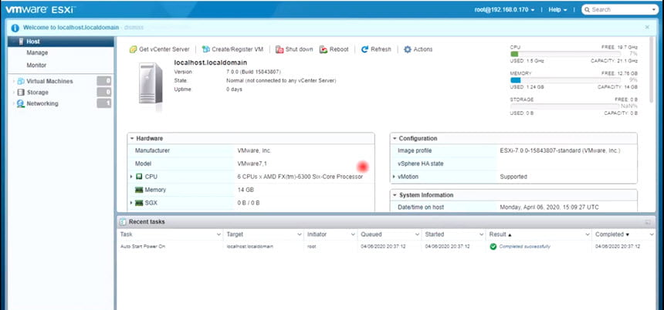
Task: Click the Get vCenter Server icon
Action: coord(133,49)
